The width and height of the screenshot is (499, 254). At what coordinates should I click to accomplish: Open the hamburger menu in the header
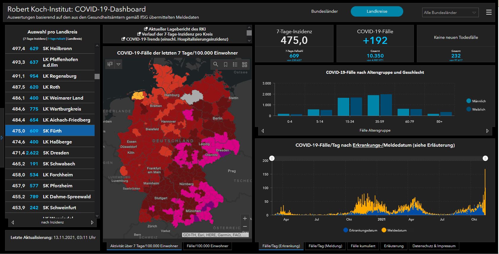tap(489, 12)
